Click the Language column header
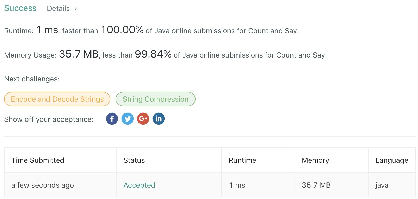This screenshot has width=418, height=199. (x=392, y=160)
